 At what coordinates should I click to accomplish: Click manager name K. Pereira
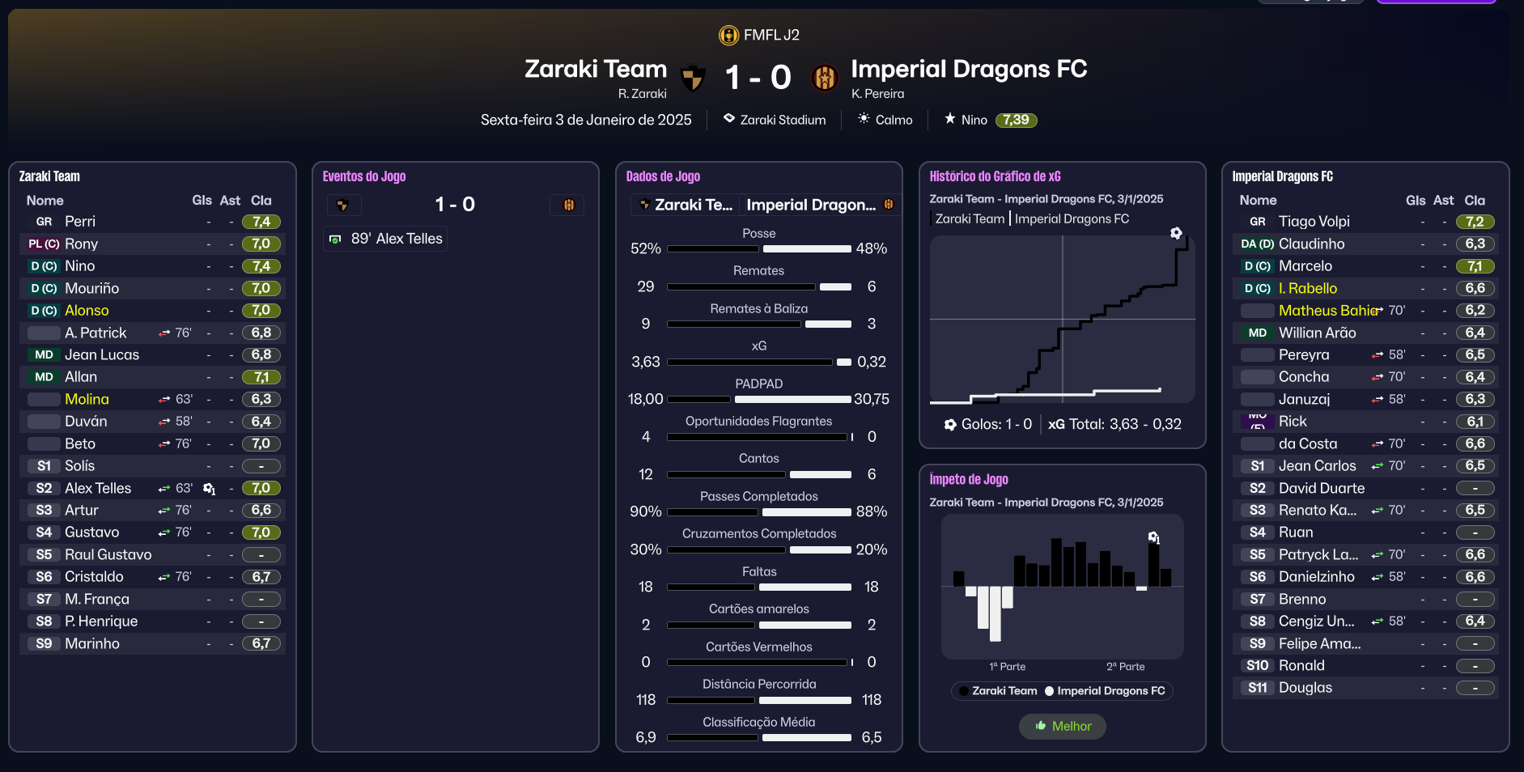tap(877, 94)
